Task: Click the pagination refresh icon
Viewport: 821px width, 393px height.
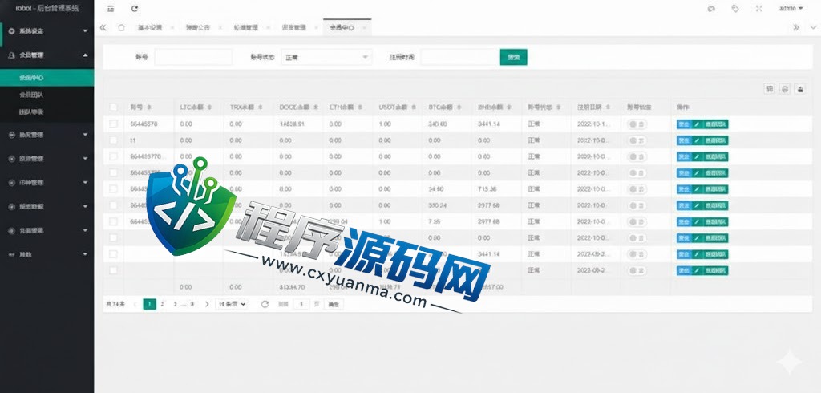Action: [265, 304]
